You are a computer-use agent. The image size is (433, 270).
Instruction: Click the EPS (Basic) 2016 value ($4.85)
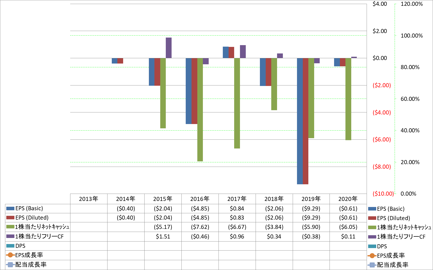point(200,209)
